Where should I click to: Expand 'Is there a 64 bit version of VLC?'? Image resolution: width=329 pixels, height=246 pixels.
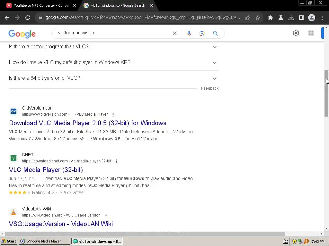click(x=113, y=78)
